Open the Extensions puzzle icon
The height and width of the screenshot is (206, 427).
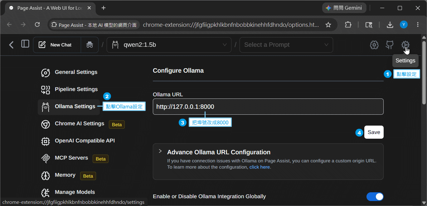tap(348, 25)
